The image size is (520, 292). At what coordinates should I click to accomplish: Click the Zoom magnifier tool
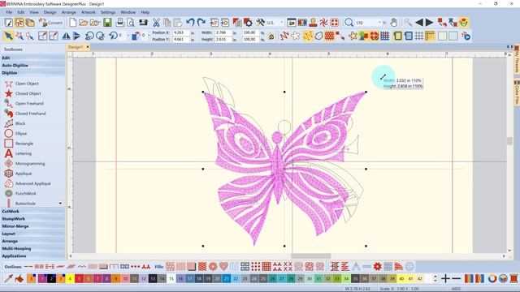349,23
